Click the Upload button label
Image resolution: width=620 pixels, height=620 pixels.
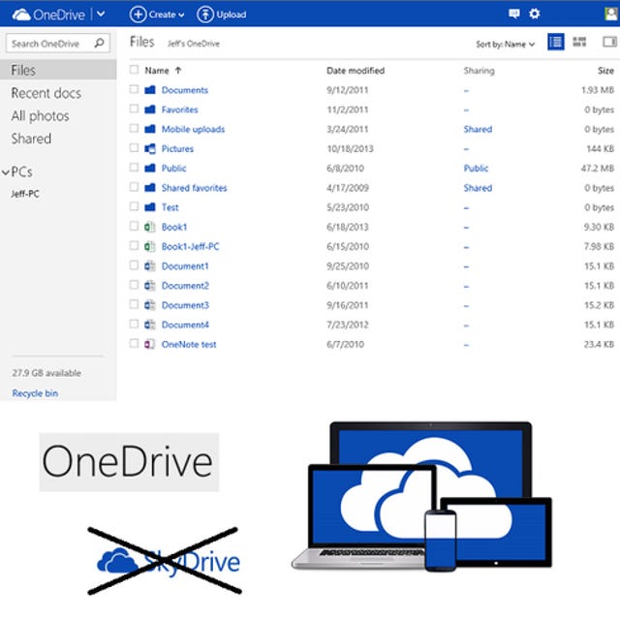tap(232, 15)
